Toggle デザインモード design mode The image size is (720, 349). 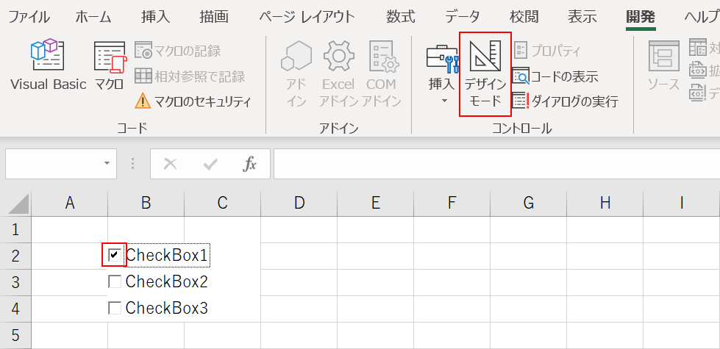pyautogui.click(x=485, y=73)
